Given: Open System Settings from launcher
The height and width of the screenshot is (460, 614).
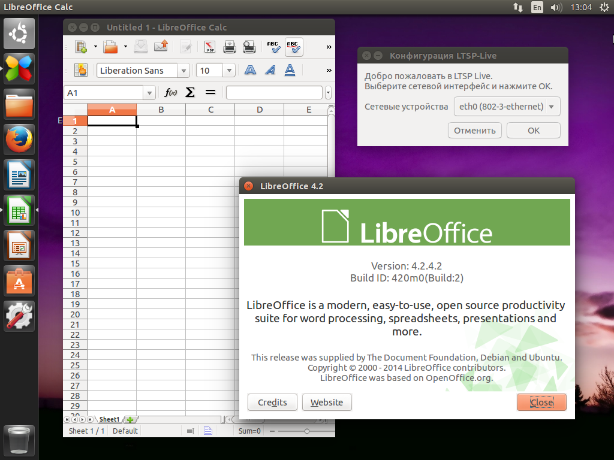Looking at the screenshot, I should (19, 316).
